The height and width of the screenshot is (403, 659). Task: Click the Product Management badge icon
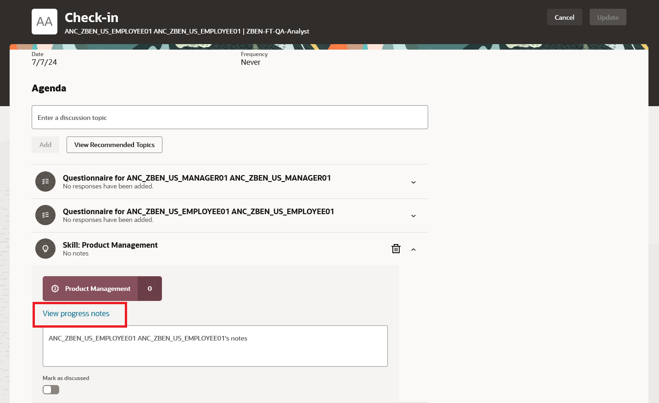(55, 289)
